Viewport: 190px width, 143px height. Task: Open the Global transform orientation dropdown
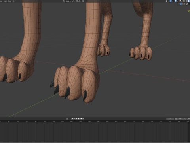(67, 1)
